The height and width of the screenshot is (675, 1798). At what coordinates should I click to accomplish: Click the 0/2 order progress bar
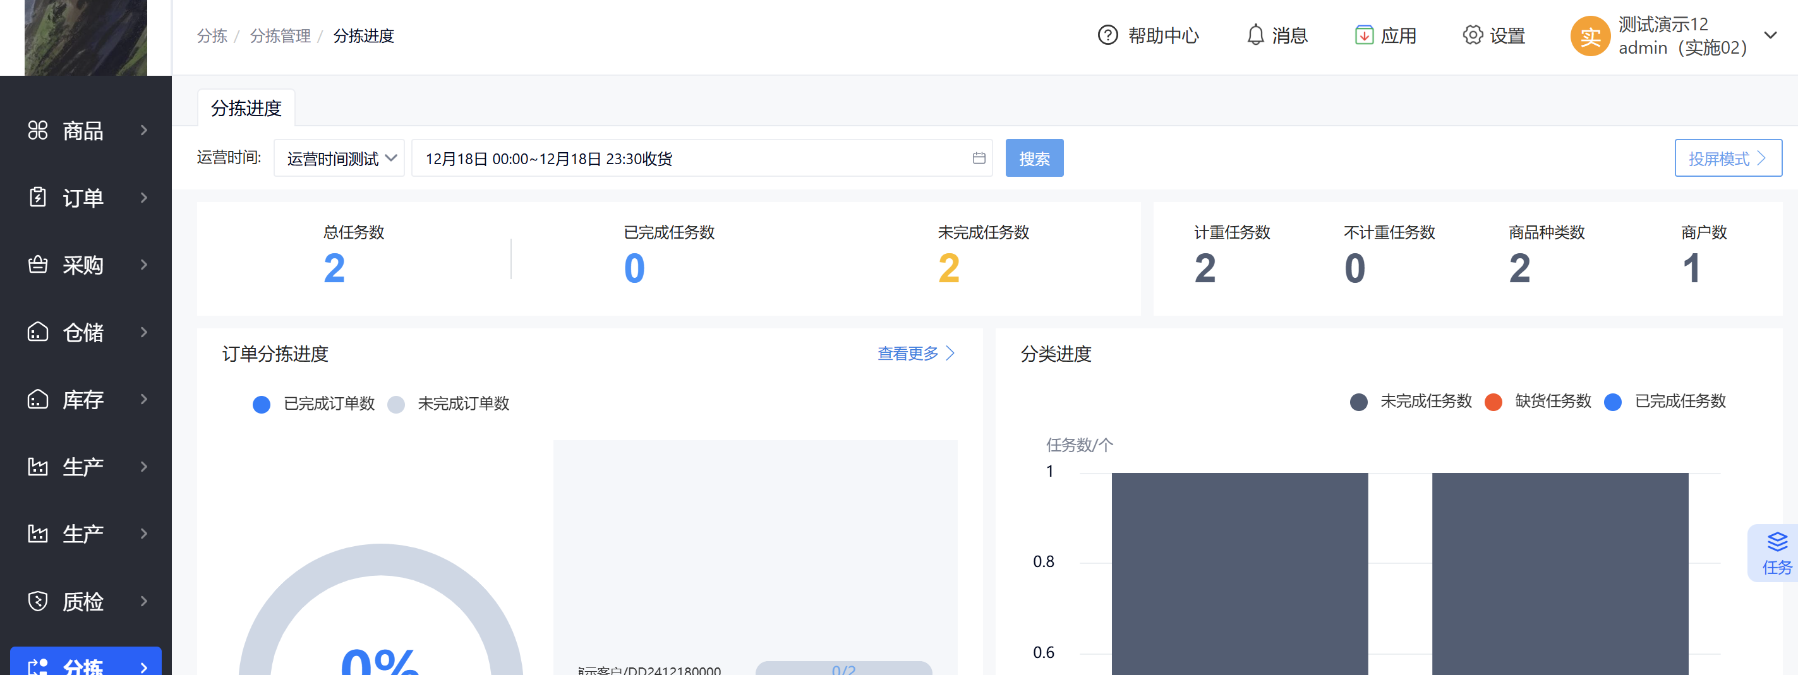pyautogui.click(x=843, y=669)
